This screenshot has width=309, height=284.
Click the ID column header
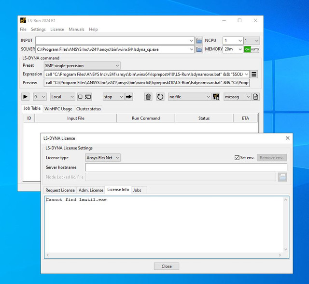29,119
